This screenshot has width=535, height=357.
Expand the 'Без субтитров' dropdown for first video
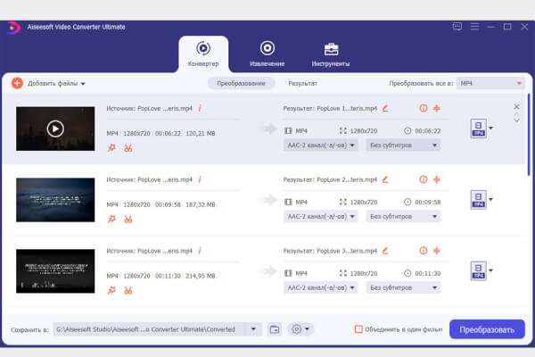(403, 145)
